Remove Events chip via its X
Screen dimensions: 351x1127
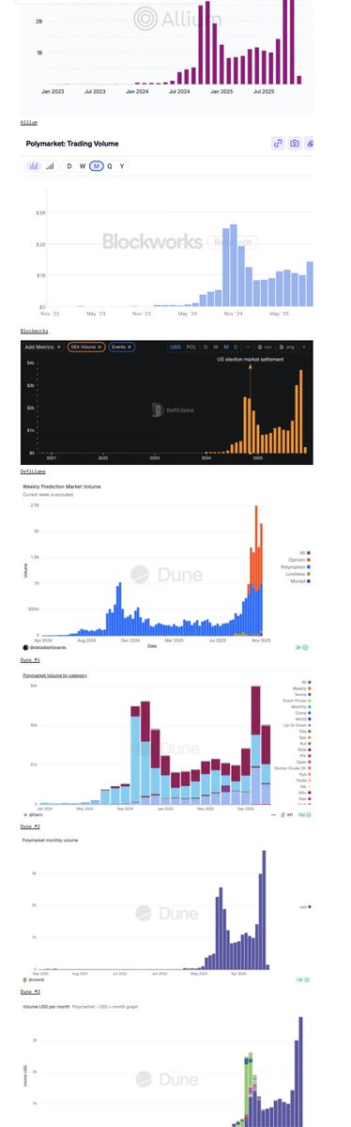(x=130, y=347)
